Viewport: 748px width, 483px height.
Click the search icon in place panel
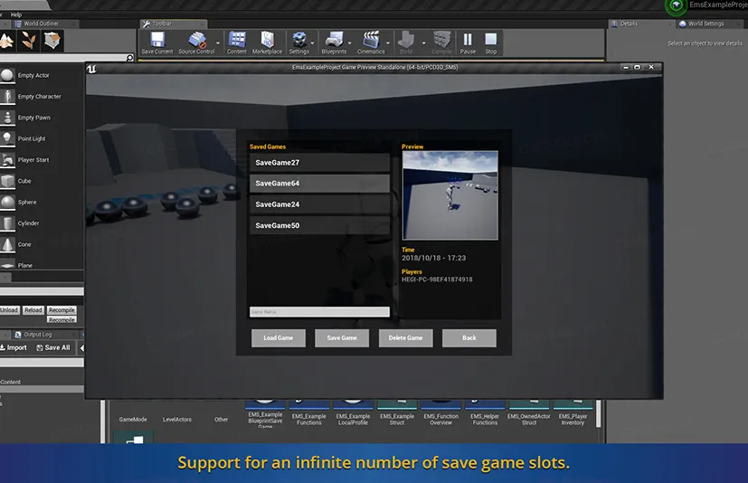pyautogui.click(x=129, y=58)
